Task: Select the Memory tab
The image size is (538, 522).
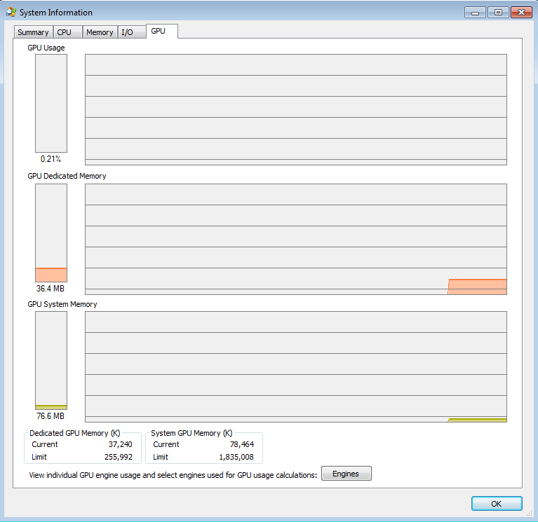Action: 100,32
